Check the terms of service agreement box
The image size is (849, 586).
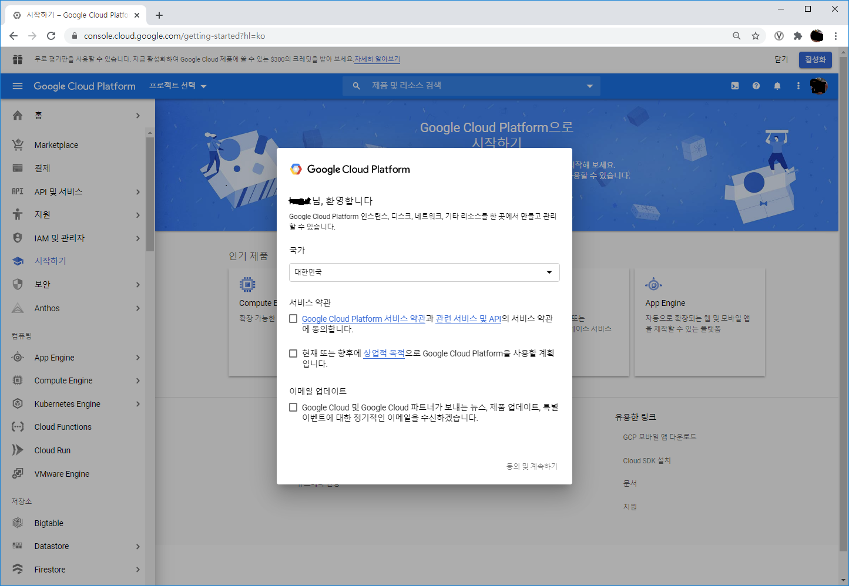[293, 318]
